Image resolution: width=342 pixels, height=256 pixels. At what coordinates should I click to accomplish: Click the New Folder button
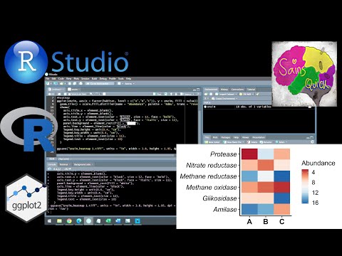tap(212, 142)
